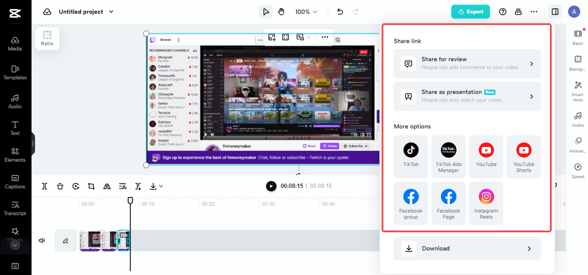Image resolution: width=588 pixels, height=275 pixels.
Task: Click the split-with-sparkle icon in timeline toolbar
Action: coord(138,186)
